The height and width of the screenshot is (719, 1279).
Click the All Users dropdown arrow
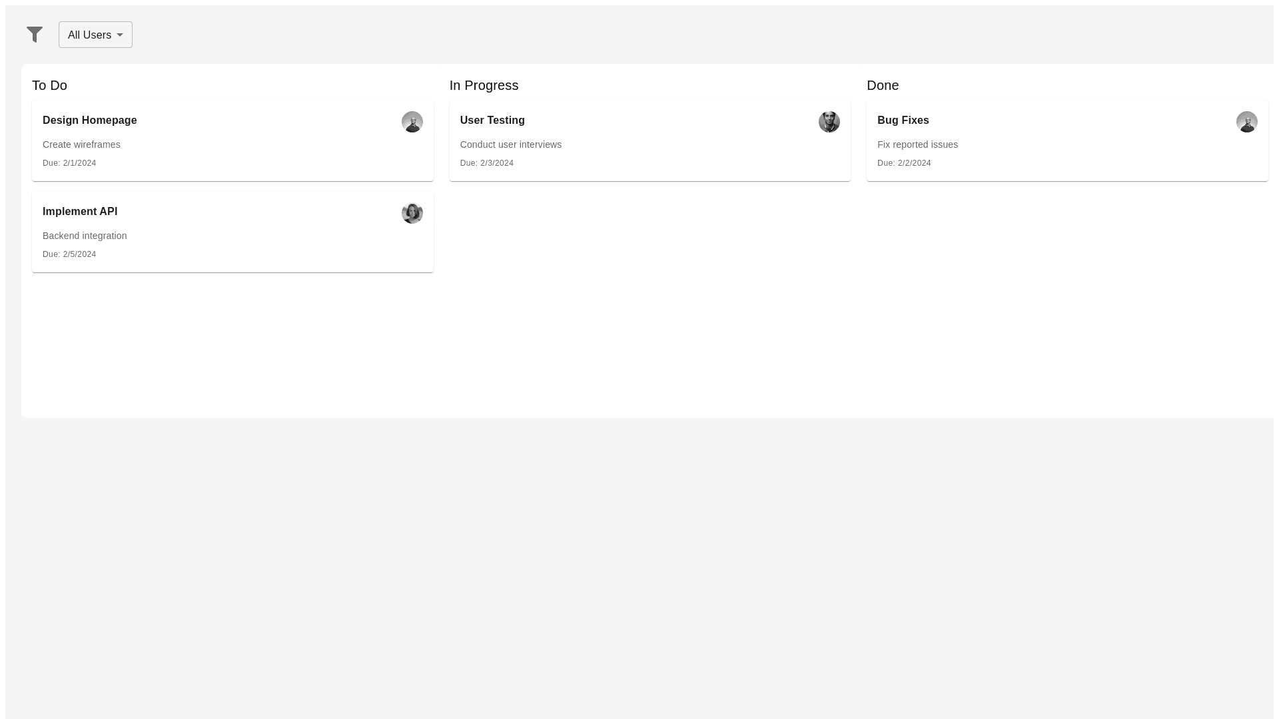[x=120, y=35]
